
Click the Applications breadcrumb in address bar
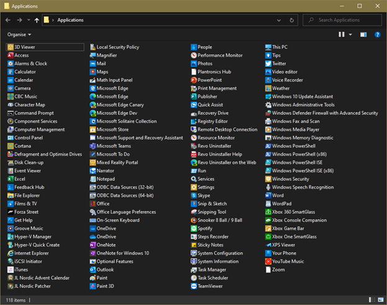(70, 20)
